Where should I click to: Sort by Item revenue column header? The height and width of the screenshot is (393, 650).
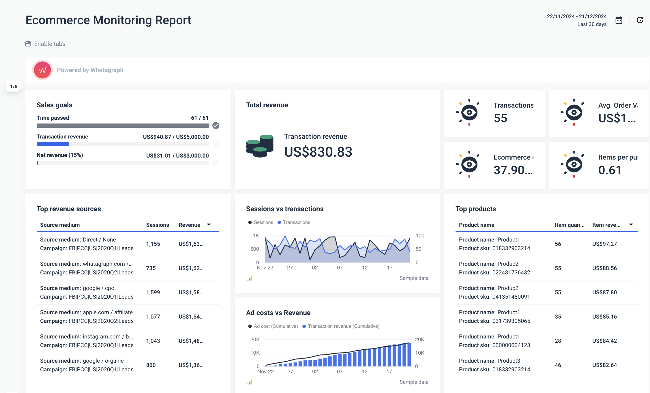click(x=606, y=225)
